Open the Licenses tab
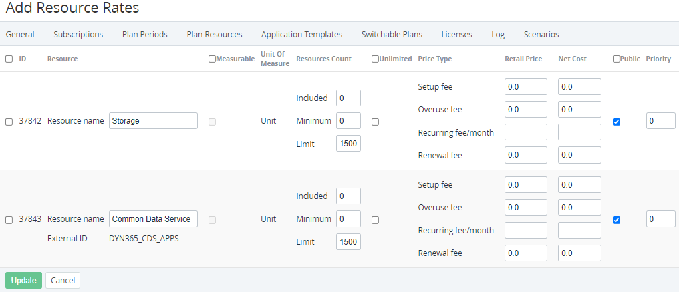This screenshot has height=292, width=679. click(x=456, y=34)
